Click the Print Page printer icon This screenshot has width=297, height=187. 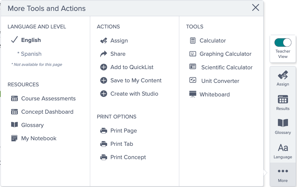104,131
